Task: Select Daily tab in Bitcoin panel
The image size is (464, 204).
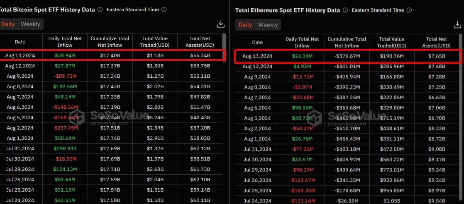Action: pyautogui.click(x=8, y=24)
